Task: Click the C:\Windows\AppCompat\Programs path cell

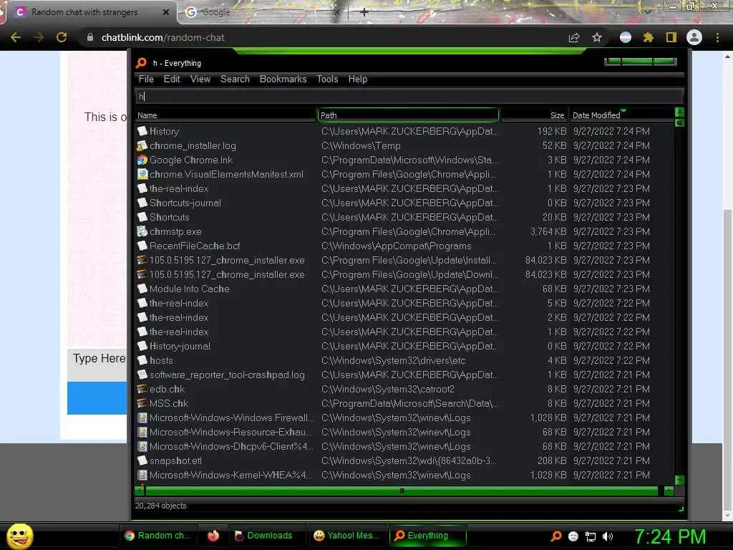Action: 397,246
